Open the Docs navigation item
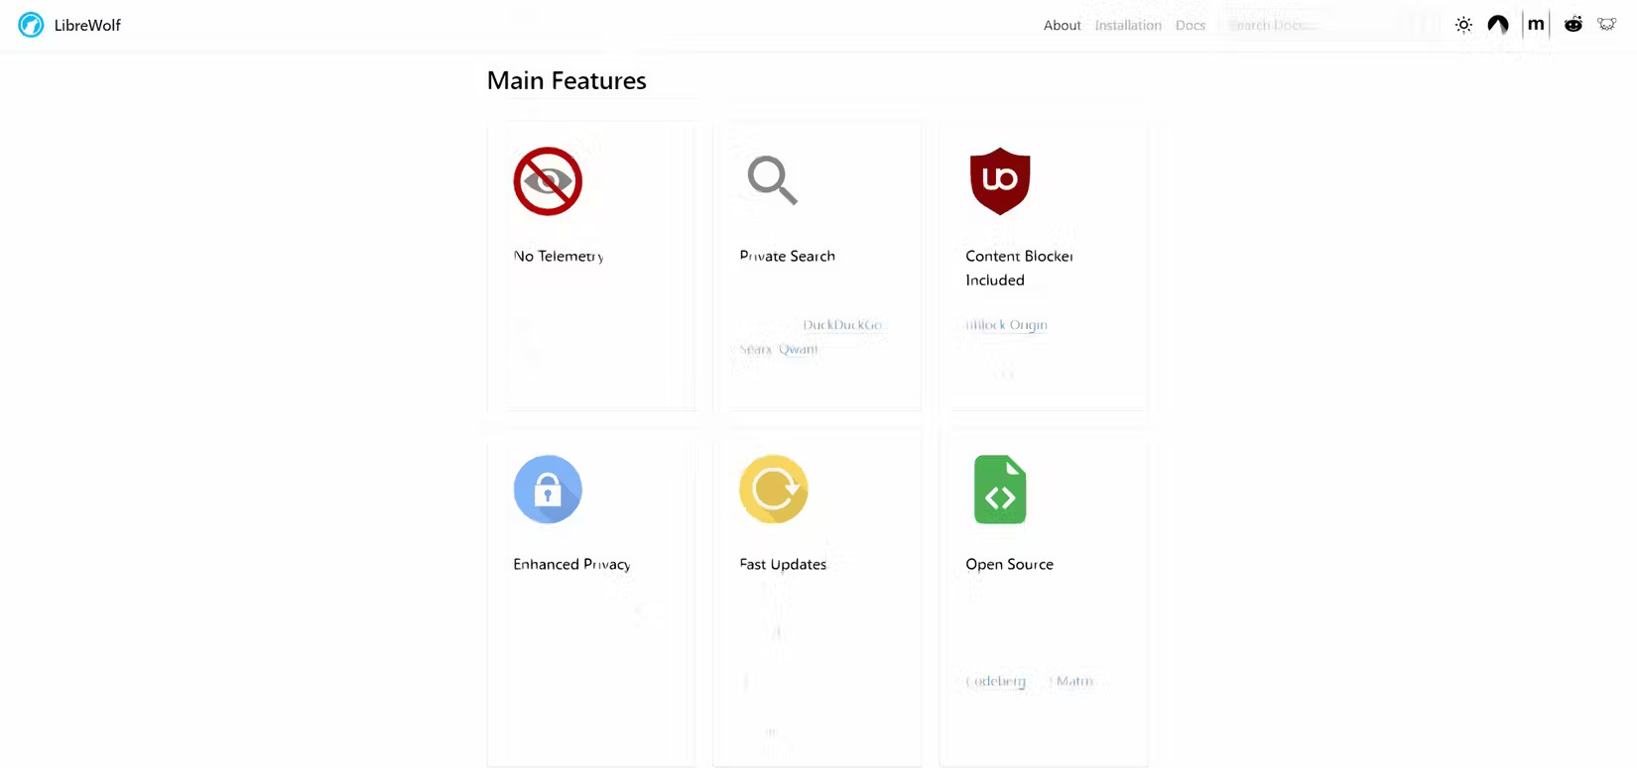Screen dimensions: 1637x768 (x=1191, y=26)
